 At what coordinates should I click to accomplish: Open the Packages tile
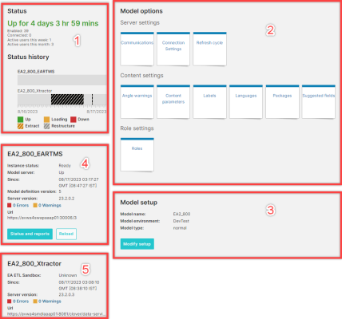pyautogui.click(x=282, y=102)
